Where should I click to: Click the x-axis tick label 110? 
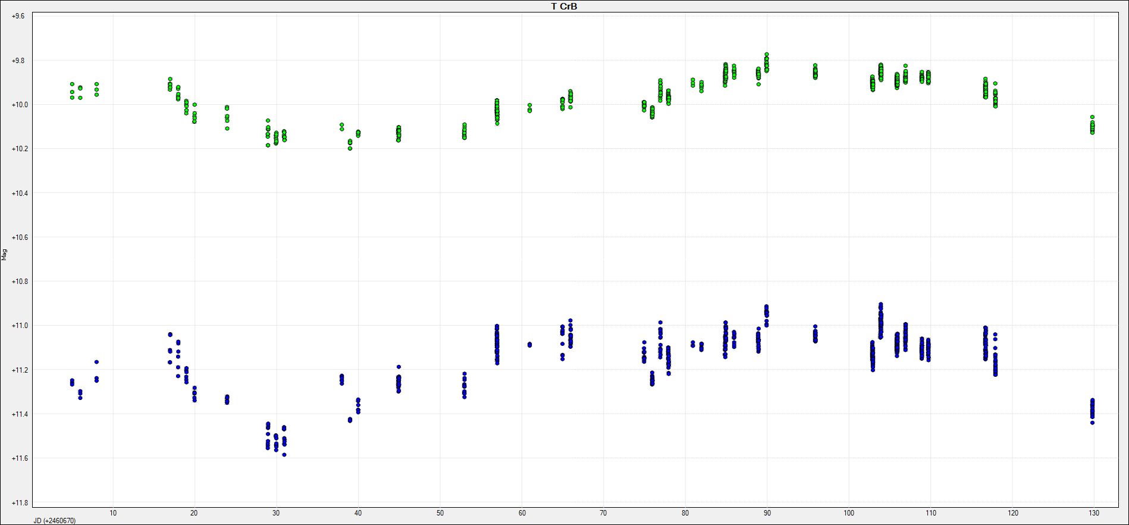(931, 513)
